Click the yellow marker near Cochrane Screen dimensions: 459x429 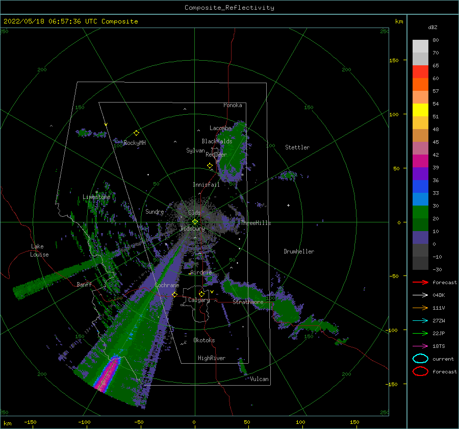tap(175, 294)
